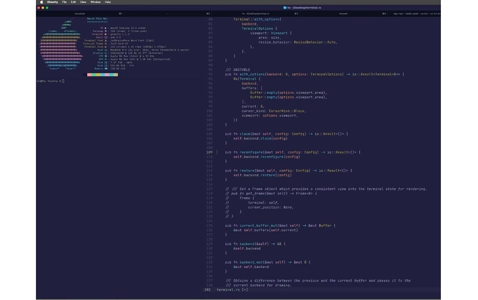Image resolution: width=478 pixels, height=300 pixels.
Task: Click the icon on the Terminal row showing ghostty 1.1.3
Action: click(x=106, y=34)
